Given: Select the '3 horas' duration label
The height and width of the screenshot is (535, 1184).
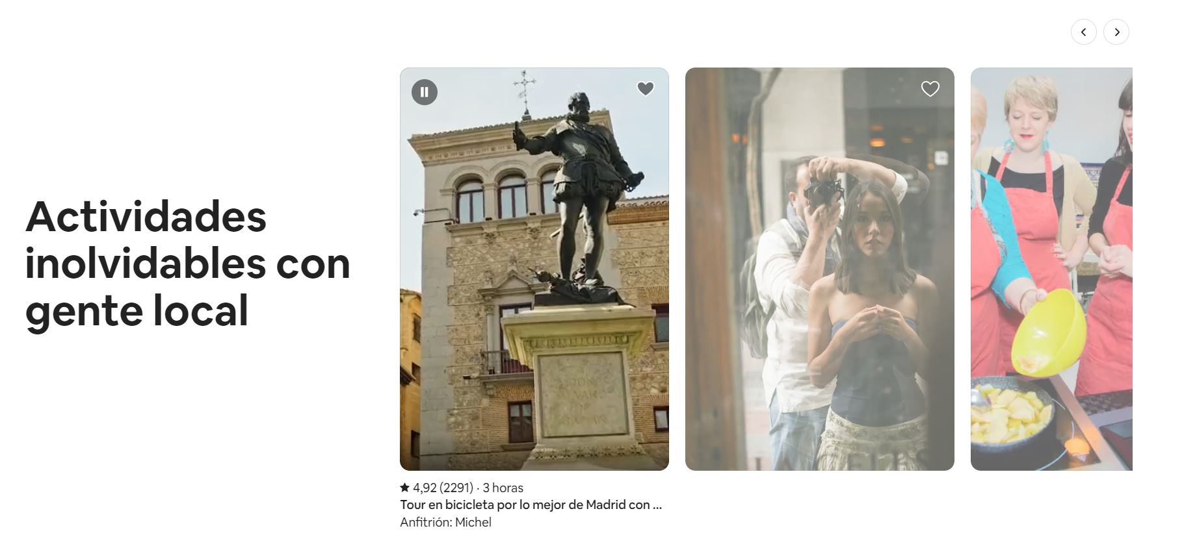Looking at the screenshot, I should (503, 488).
